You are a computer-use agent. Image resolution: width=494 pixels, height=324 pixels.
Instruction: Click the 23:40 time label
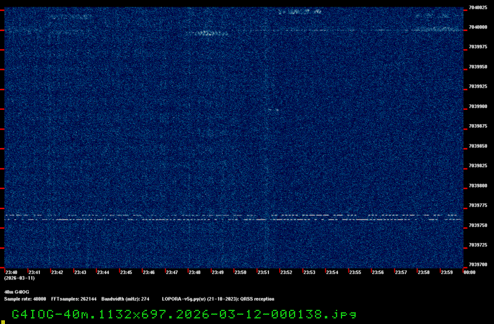tap(11, 272)
